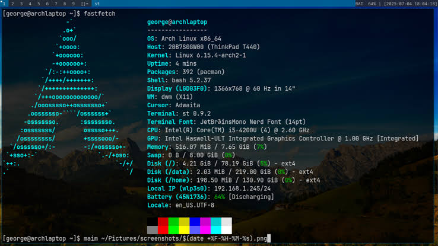Click the WM line dwm (X11)
Screen dimensions: 438x246
click(170, 97)
